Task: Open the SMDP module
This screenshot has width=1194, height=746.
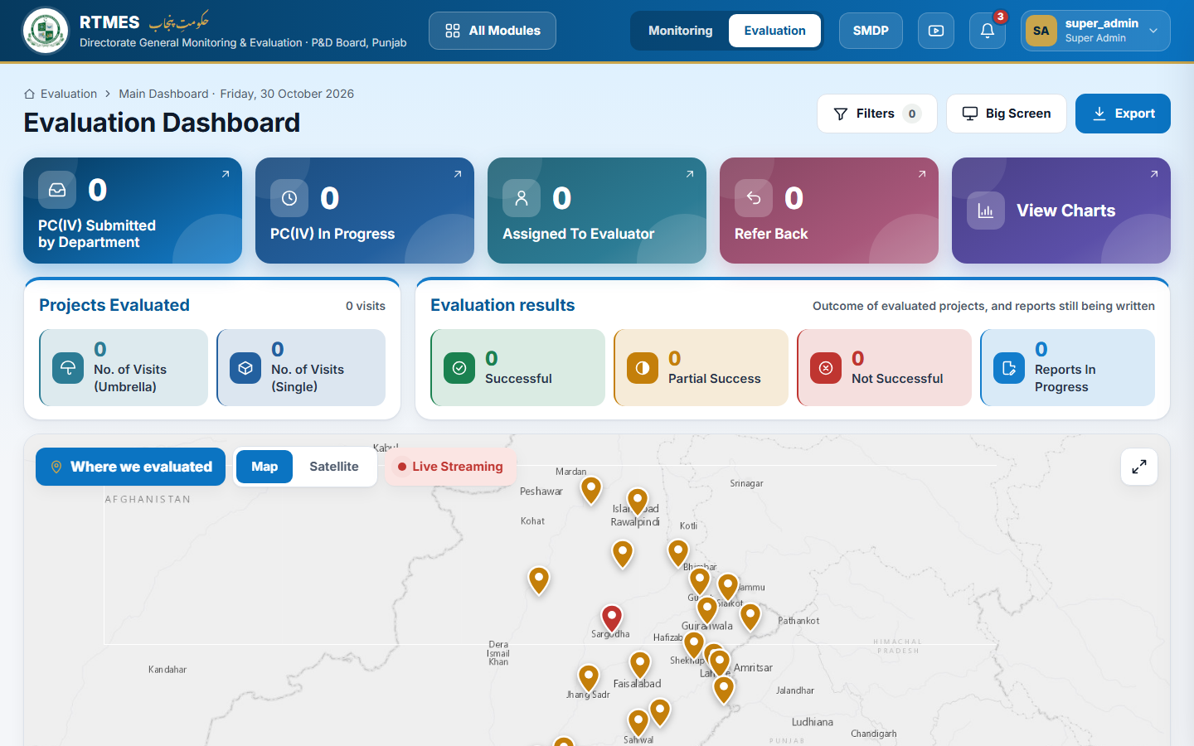Action: [871, 31]
